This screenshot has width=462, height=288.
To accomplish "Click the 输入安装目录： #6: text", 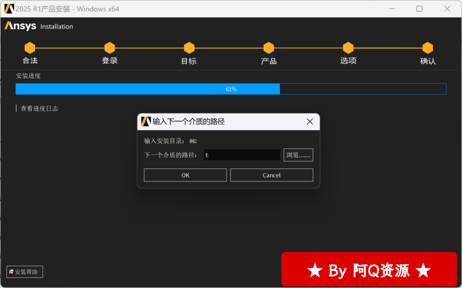I will (170, 141).
